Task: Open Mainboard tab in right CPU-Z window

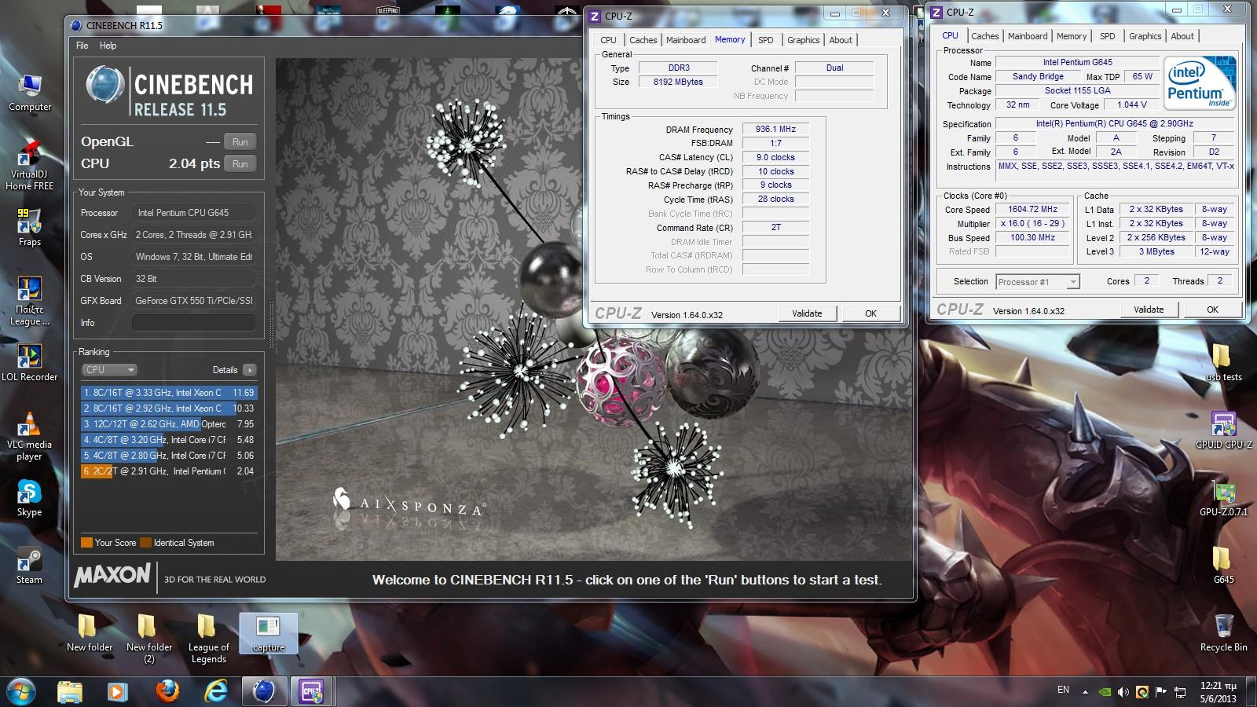Action: point(1028,36)
